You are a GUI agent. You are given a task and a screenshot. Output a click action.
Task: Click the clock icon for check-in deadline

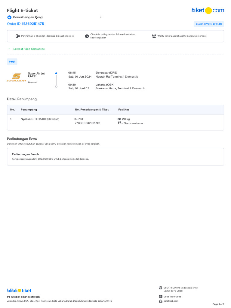coord(87,36)
